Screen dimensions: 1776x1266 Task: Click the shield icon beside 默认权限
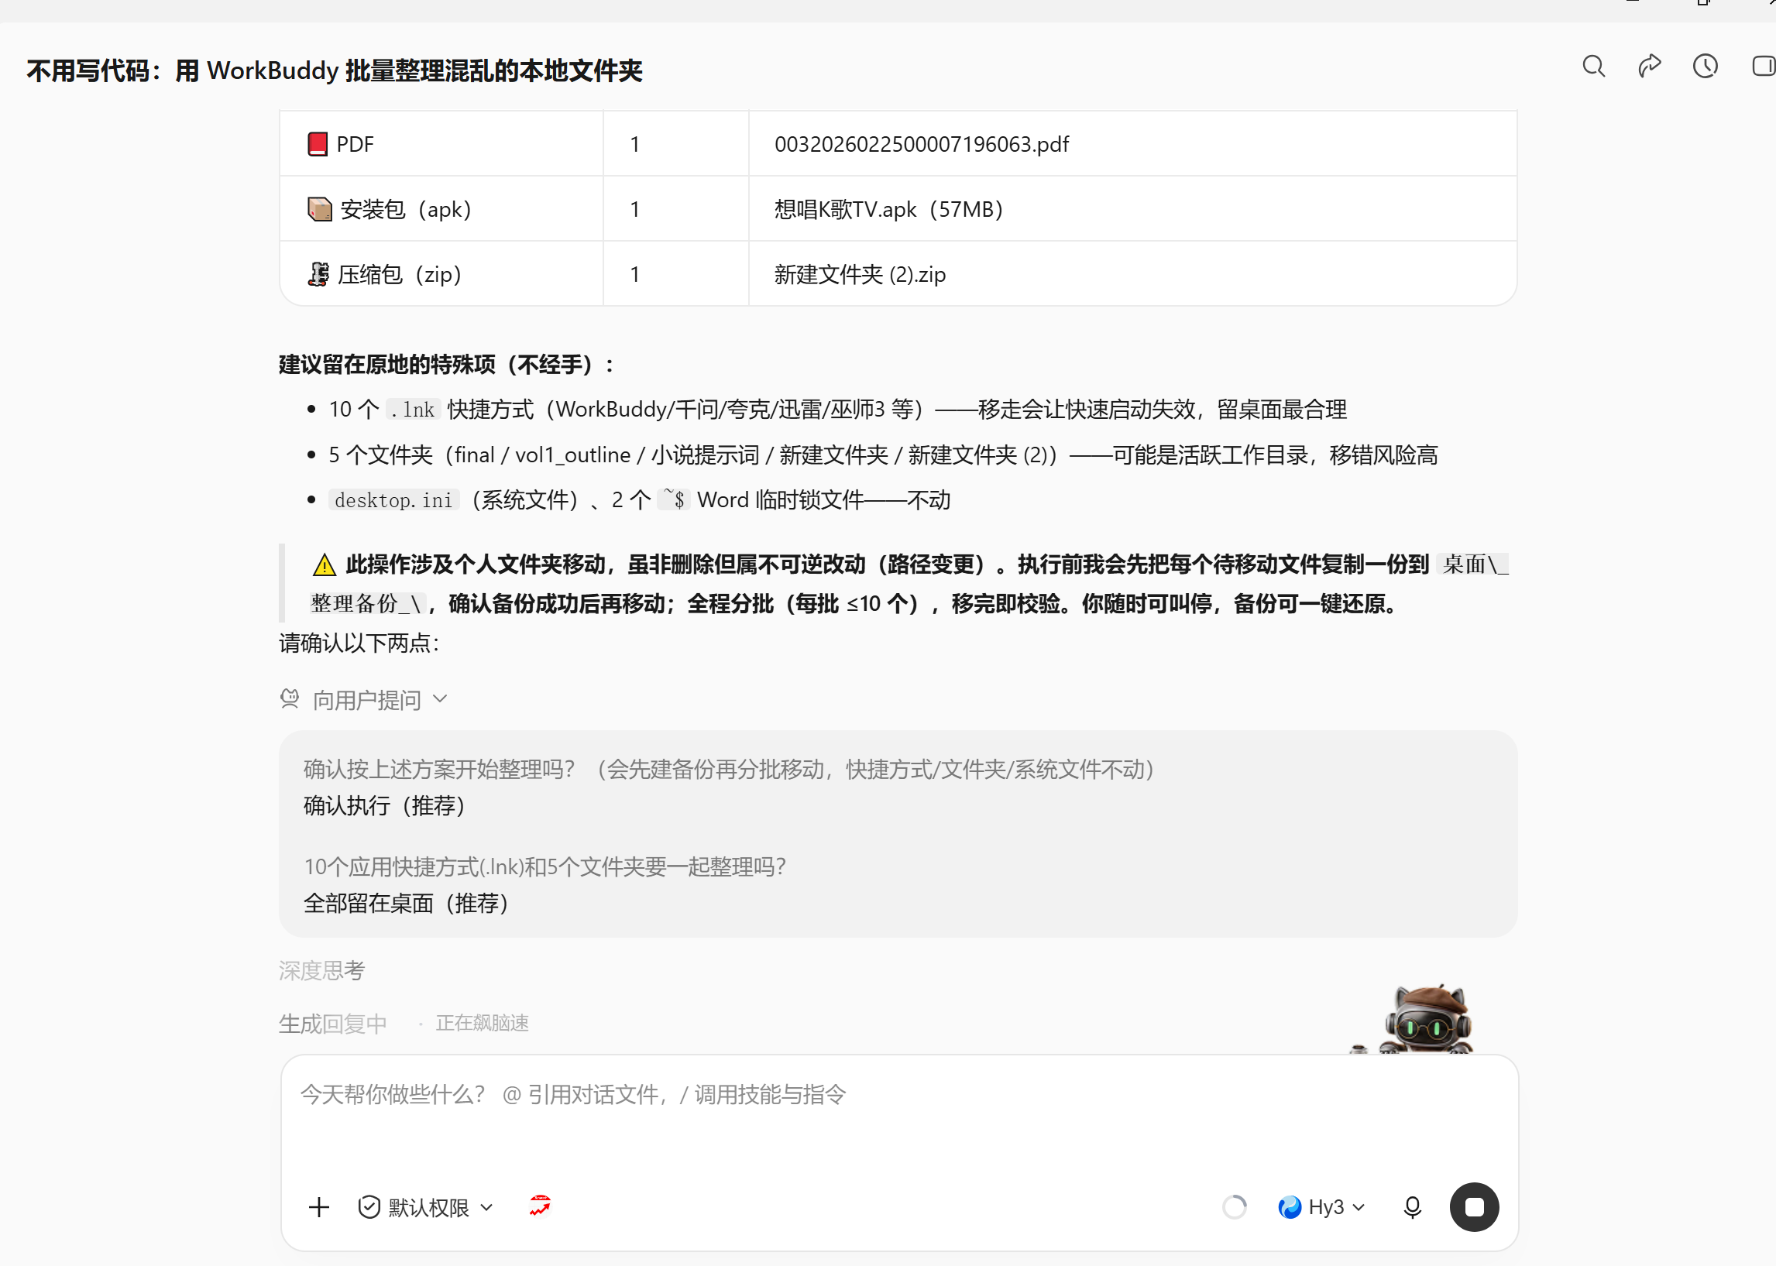369,1207
